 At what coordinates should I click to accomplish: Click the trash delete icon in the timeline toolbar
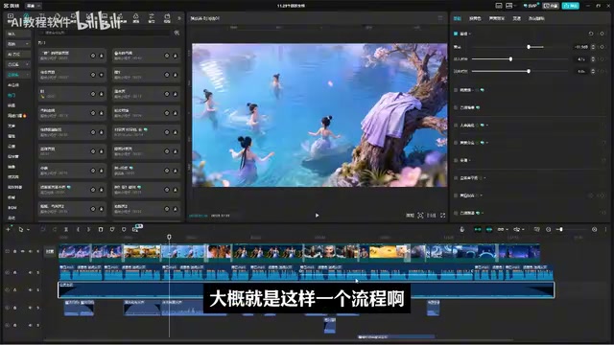(x=101, y=230)
